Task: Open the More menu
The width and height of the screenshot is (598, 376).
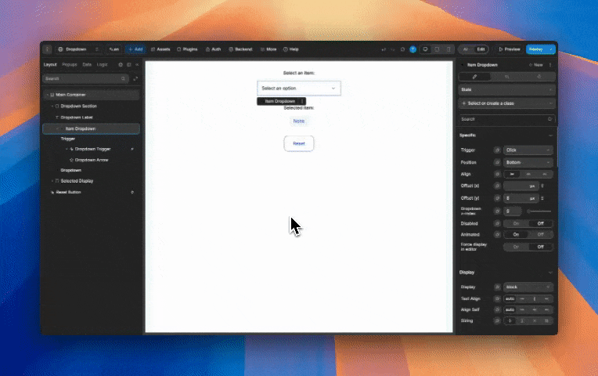Action: click(x=268, y=49)
